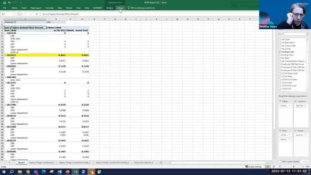Switch to Page Layout view in the status bar
Screen dimensions: 311x175
274,167
